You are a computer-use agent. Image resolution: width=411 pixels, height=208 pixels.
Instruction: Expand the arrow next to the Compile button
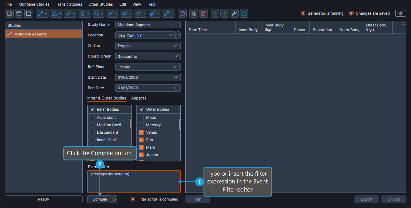115,199
